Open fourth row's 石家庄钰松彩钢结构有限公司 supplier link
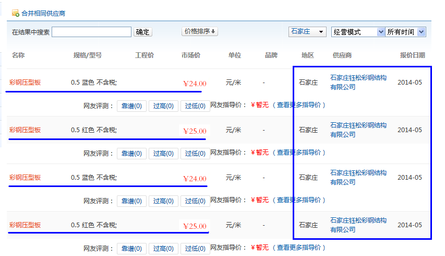 click(358, 225)
